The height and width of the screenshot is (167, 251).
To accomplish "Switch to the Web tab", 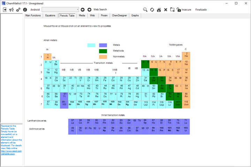I will [92, 16].
